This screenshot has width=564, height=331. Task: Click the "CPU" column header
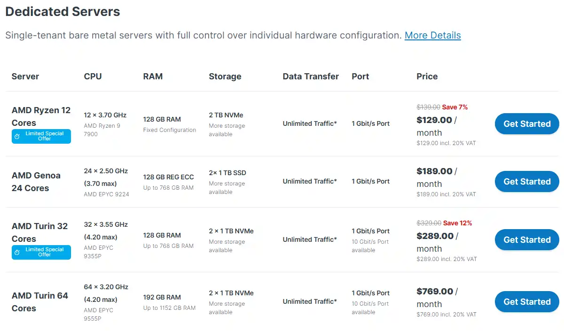tap(93, 76)
